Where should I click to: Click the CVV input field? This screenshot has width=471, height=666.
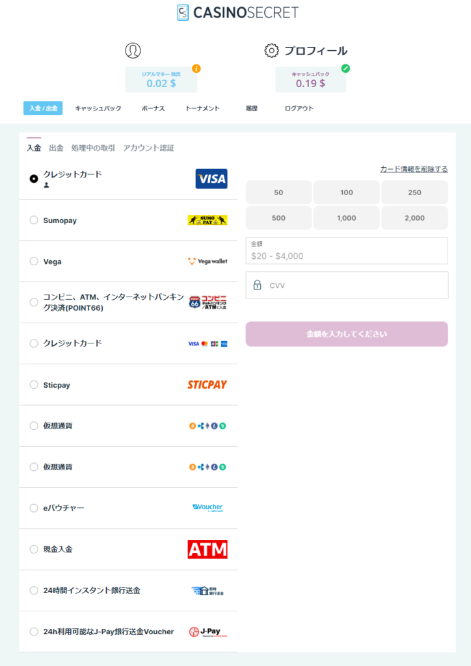point(347,285)
